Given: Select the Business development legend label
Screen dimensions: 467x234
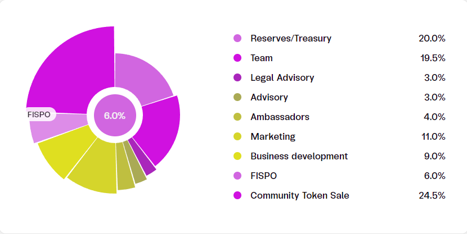Looking at the screenshot, I should (299, 157).
